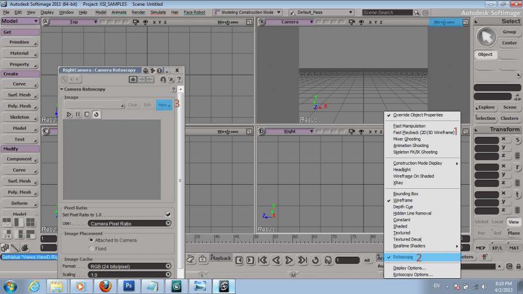The width and height of the screenshot is (523, 294).
Task: Click the loop playback icon in timeline controls
Action: click(x=315, y=260)
